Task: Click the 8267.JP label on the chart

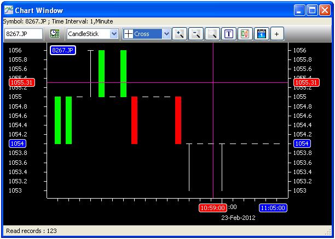Action: (x=63, y=50)
